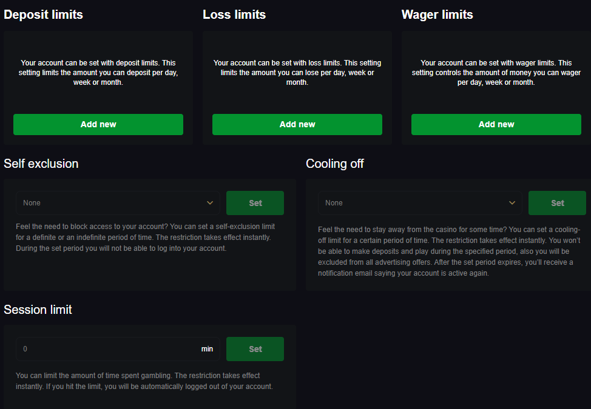Click the 'min' unit label in Session limit
Image resolution: width=591 pixels, height=409 pixels.
coord(207,349)
